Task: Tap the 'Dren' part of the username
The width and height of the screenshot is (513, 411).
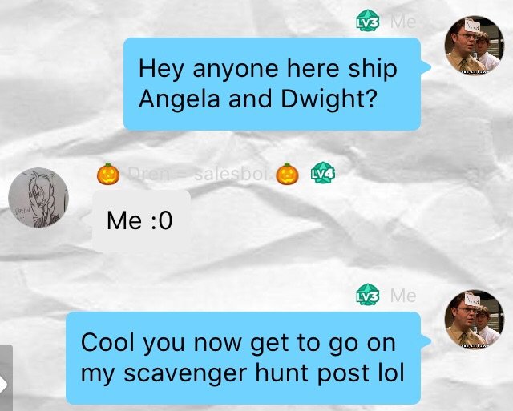Action: [x=148, y=174]
